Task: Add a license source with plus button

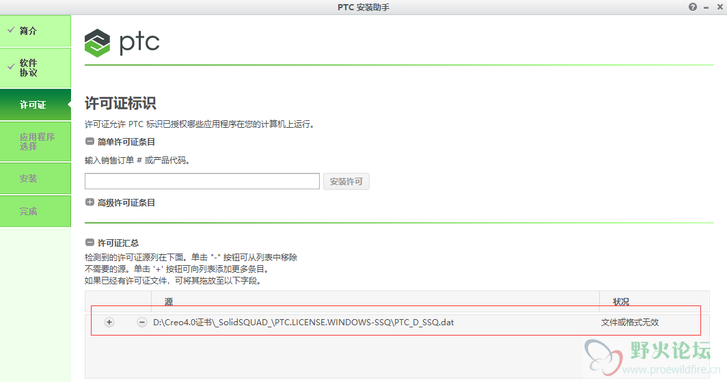Action: pos(109,322)
